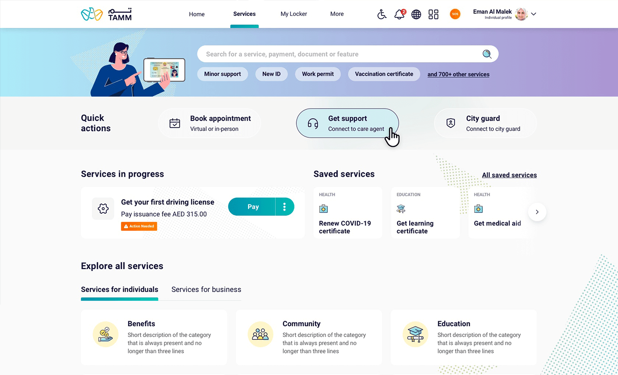Click the Pay button for driving license
Viewport: 618px width, 375px height.
point(253,207)
